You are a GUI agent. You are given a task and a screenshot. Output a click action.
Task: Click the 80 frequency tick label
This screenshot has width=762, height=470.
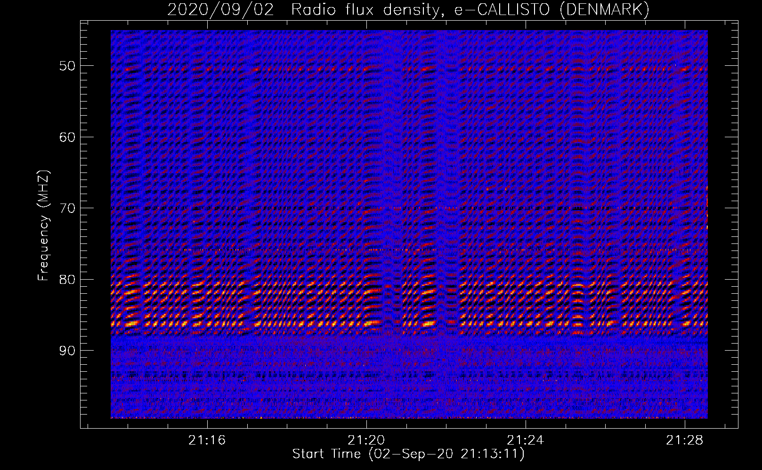[x=67, y=279]
